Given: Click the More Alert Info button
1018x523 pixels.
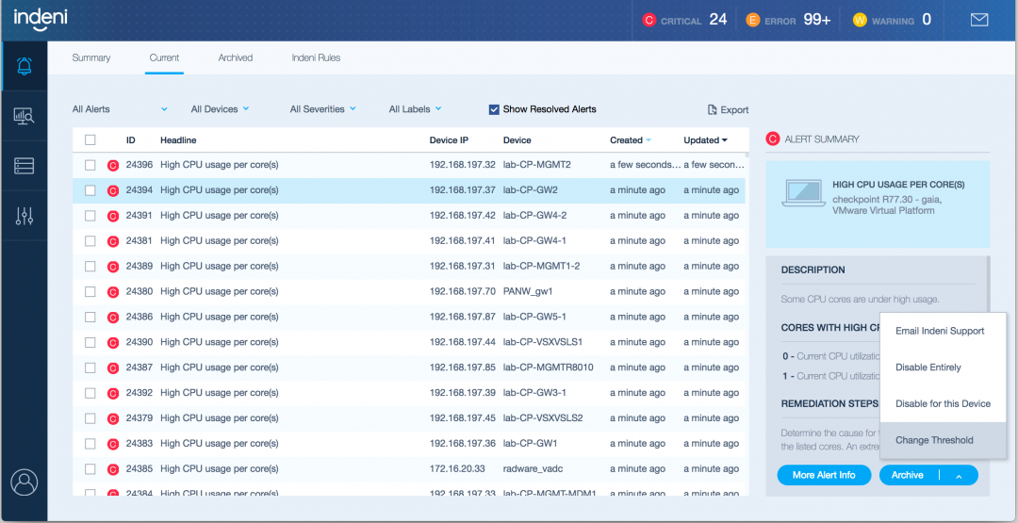Looking at the screenshot, I should click(x=824, y=475).
